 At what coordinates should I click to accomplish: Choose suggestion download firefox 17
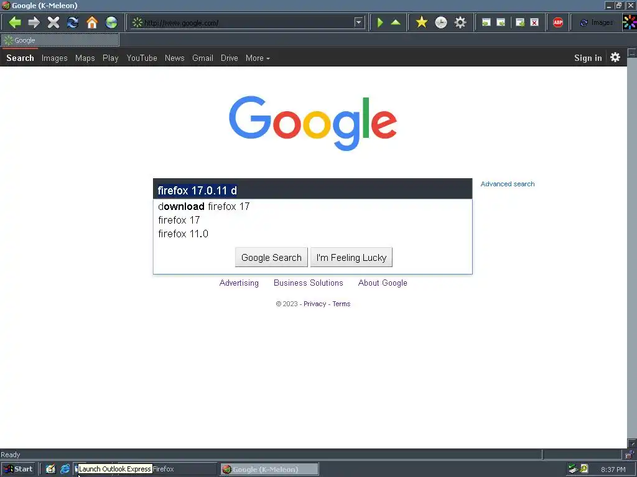(204, 206)
